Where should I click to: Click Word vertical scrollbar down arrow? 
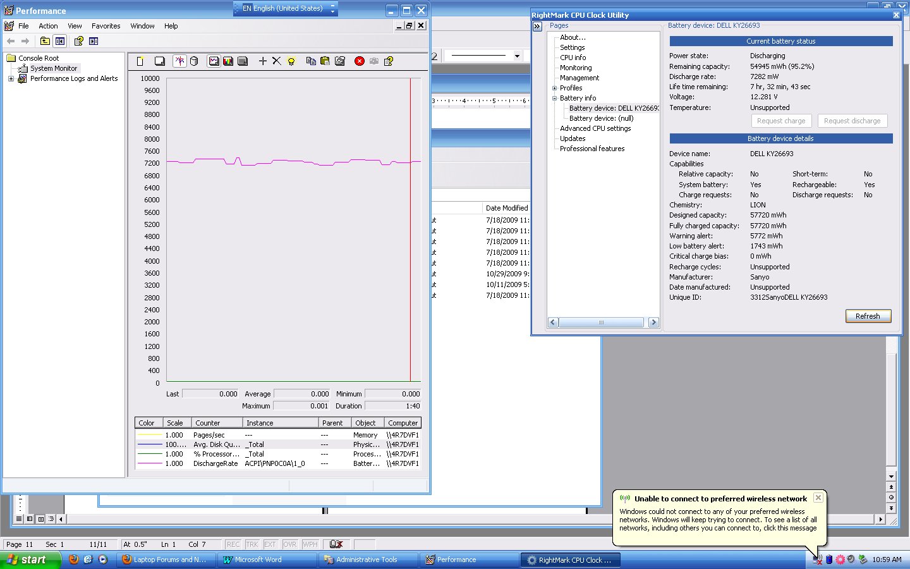pyautogui.click(x=891, y=477)
